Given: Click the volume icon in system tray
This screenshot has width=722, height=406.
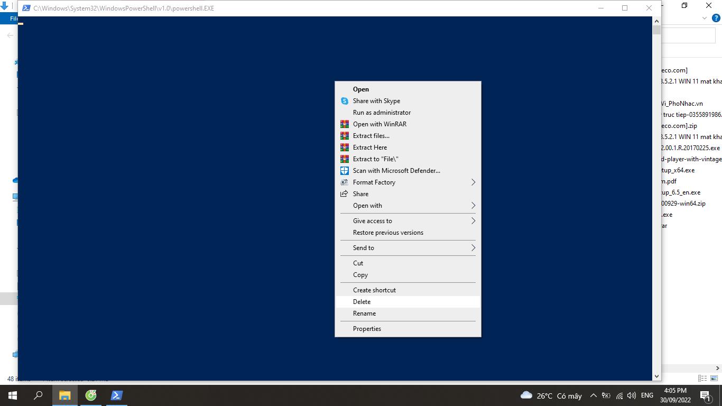Looking at the screenshot, I should [632, 395].
